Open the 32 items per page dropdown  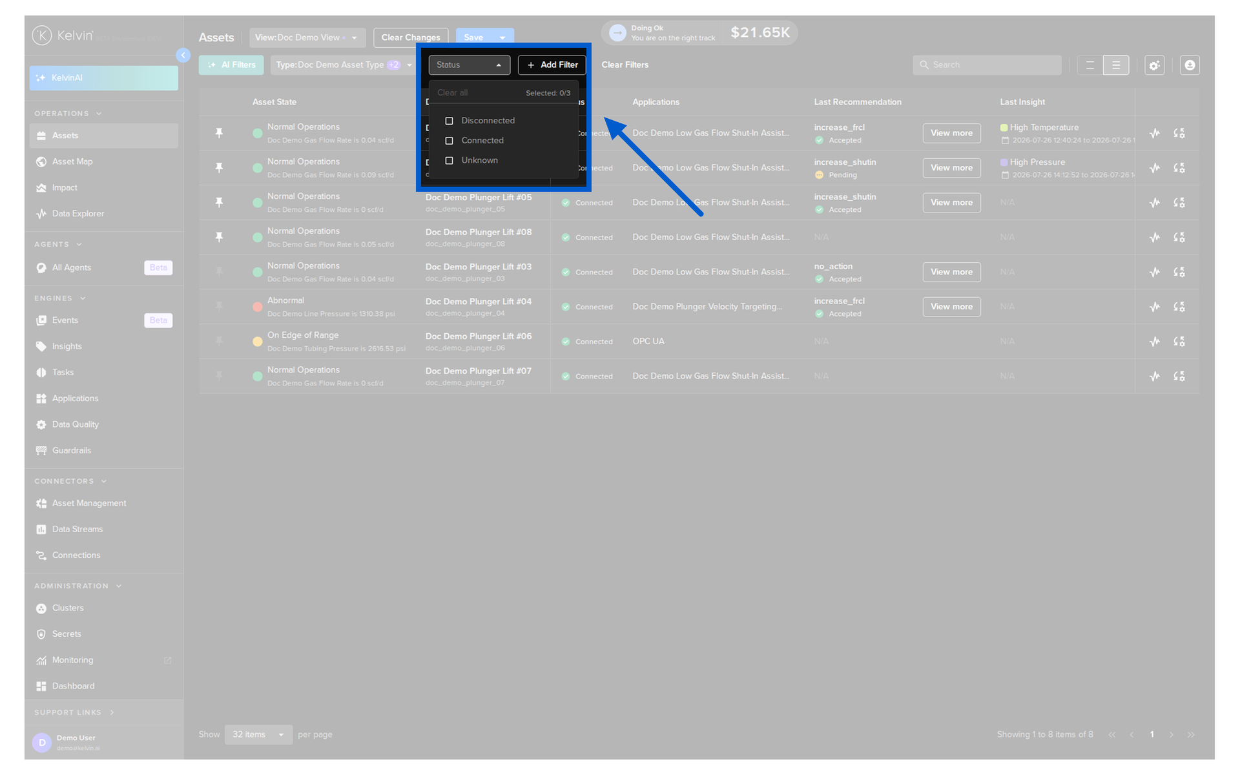pyautogui.click(x=258, y=734)
